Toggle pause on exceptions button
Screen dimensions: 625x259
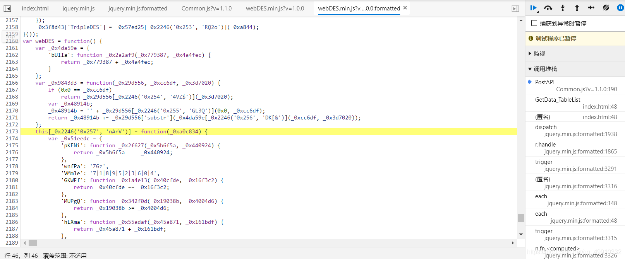tap(620, 8)
